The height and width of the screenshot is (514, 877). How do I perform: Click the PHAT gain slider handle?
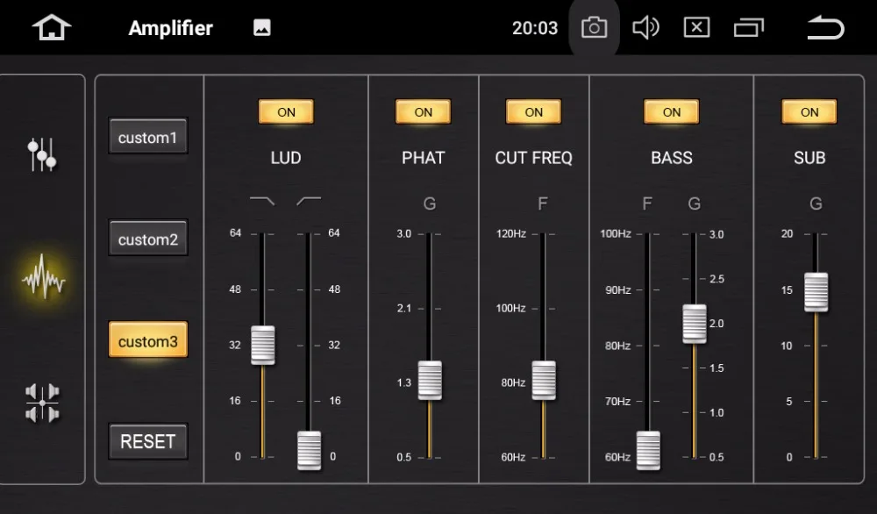click(x=430, y=381)
